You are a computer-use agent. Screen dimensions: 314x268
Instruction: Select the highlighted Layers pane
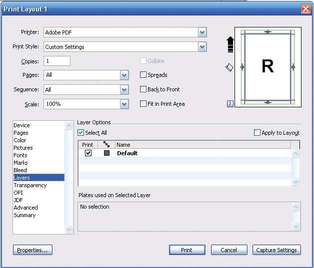tap(39, 178)
